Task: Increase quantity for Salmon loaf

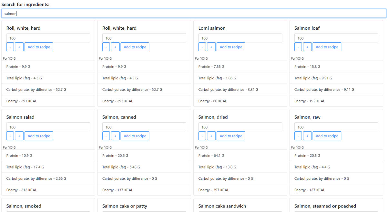Action: 307,46
